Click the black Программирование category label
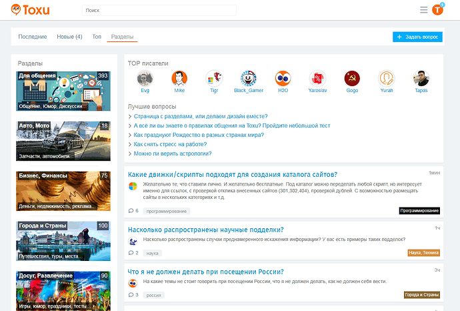Screen dimensions: 460x311 419,211
